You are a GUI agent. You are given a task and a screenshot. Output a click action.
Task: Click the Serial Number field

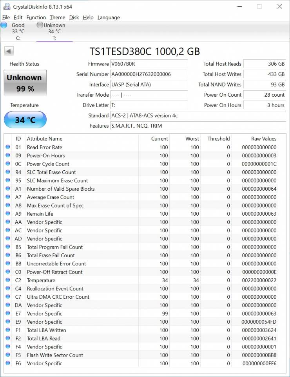pyautogui.click(x=149, y=74)
